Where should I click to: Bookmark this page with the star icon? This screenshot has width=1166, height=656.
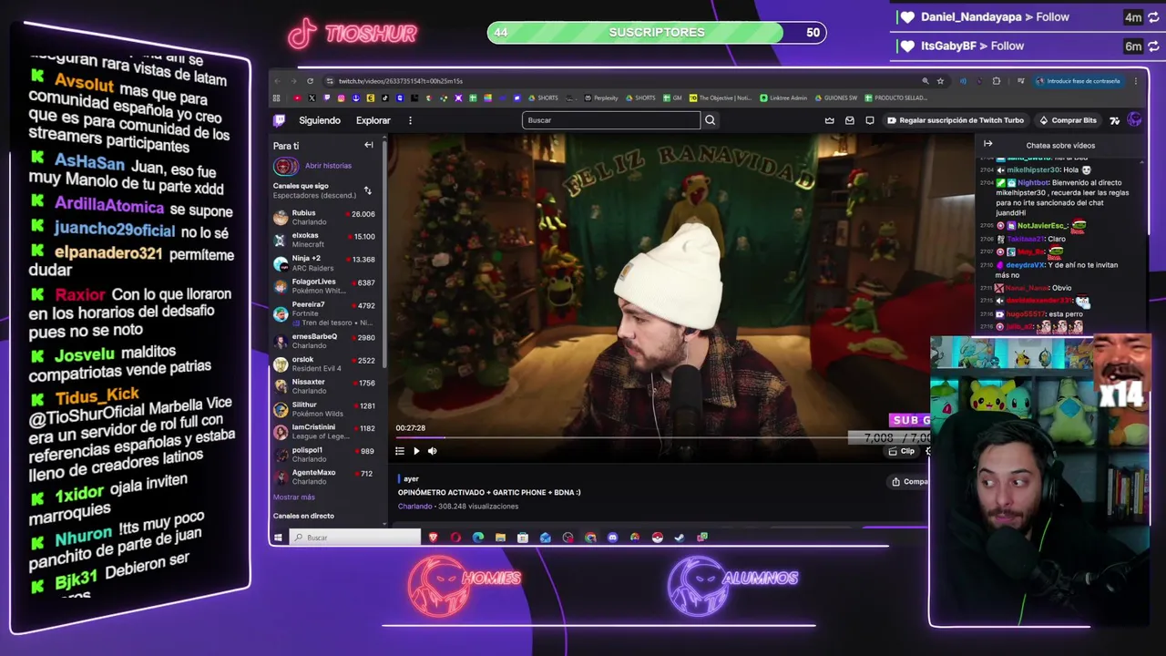coord(940,81)
